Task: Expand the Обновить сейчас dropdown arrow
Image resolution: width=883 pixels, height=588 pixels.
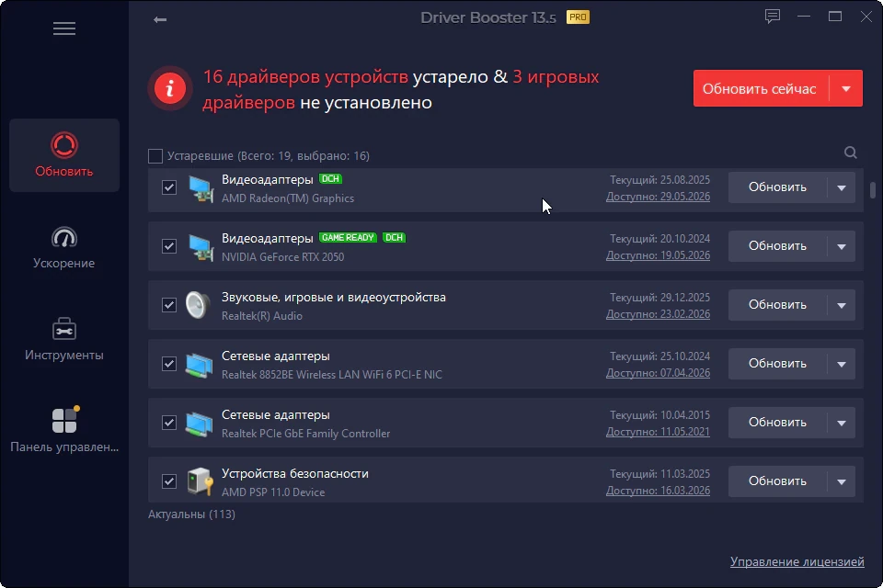Action: pos(846,88)
